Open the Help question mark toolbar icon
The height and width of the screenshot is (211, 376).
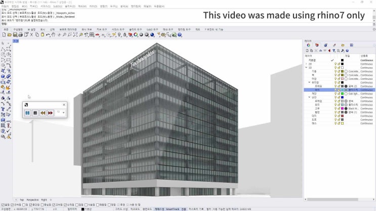(180, 35)
